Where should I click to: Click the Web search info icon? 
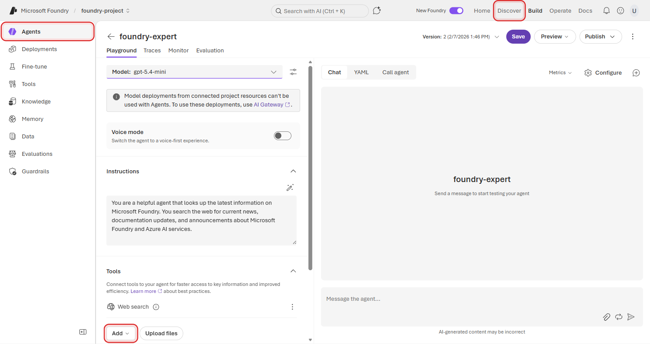point(156,307)
